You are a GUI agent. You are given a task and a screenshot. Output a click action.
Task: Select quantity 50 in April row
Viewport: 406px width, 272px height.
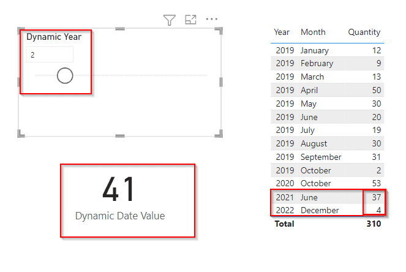tap(376, 90)
